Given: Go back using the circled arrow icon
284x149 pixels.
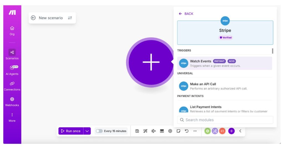Looking at the screenshot, I should click(33, 18).
